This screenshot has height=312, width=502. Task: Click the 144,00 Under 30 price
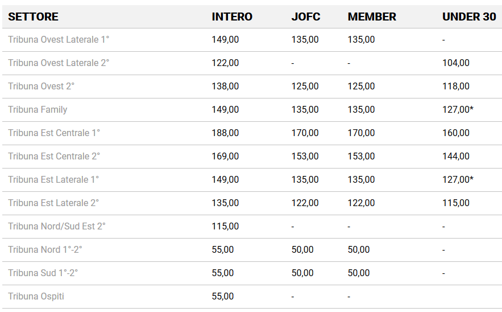(456, 156)
